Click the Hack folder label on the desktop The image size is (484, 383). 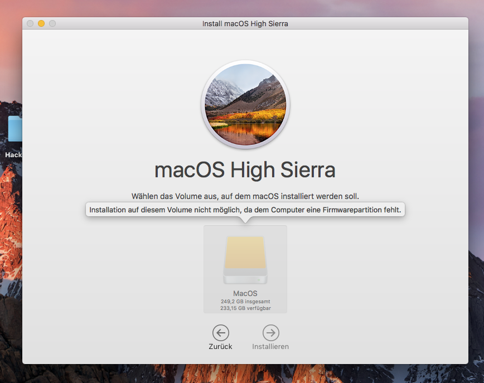click(x=13, y=155)
